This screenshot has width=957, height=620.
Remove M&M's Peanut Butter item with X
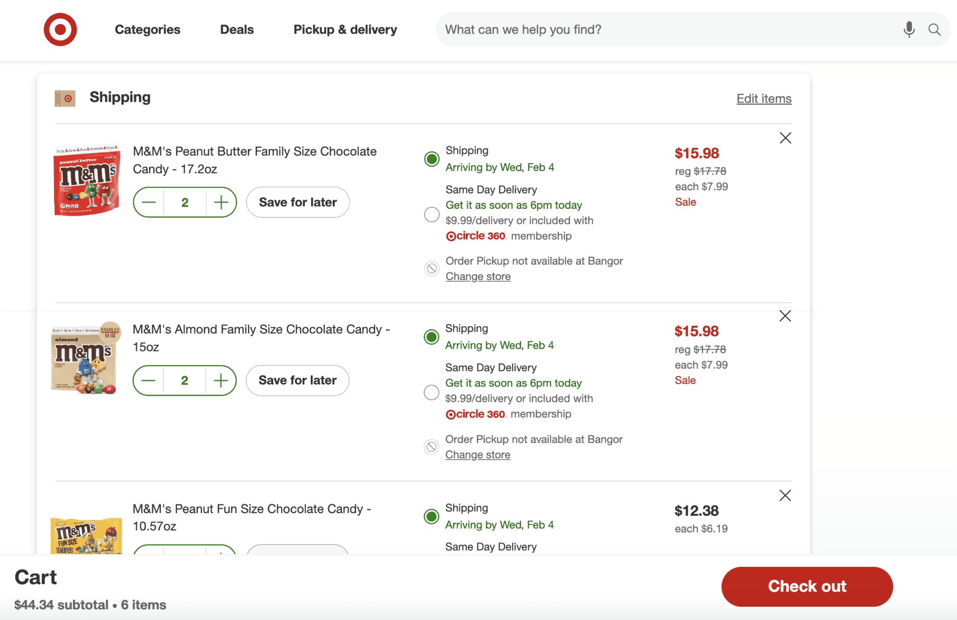coord(785,138)
